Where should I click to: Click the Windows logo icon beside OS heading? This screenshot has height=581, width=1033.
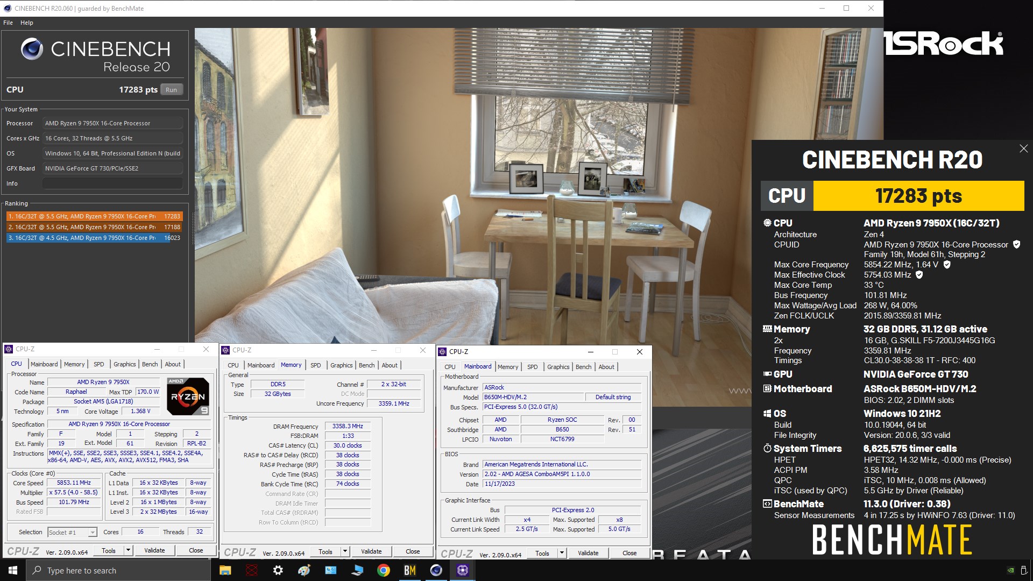click(x=767, y=413)
